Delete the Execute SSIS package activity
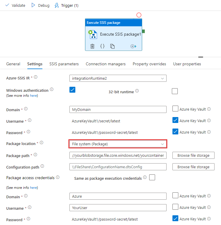Viewport: 221px width, 225px height. pos(92,46)
